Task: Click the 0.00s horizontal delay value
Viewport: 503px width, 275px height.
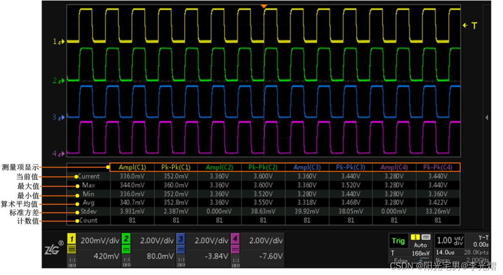Action: pyautogui.click(x=481, y=245)
